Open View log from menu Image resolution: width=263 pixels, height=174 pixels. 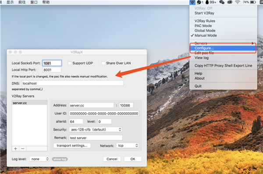pos(223,58)
